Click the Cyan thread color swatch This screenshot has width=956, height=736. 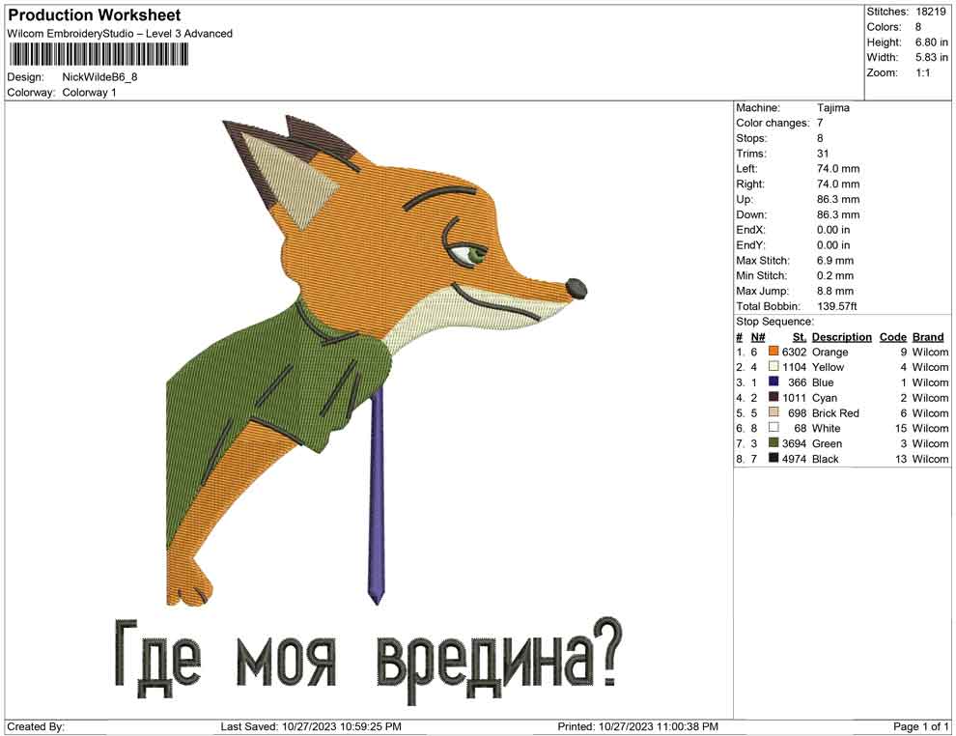point(773,397)
